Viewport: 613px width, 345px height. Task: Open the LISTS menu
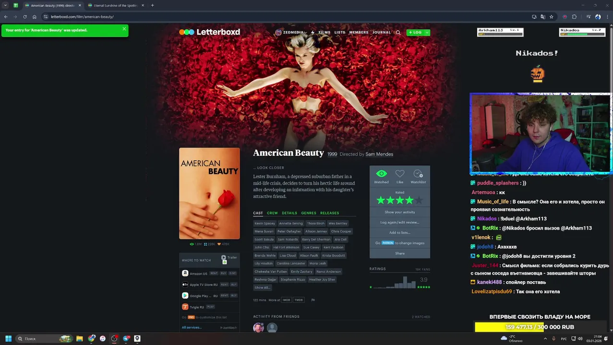point(340,33)
